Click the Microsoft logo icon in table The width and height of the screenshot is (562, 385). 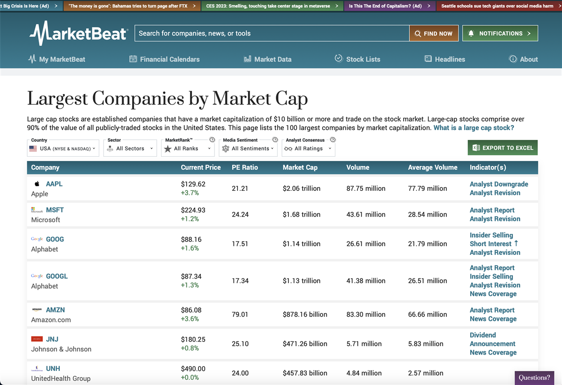pyautogui.click(x=37, y=210)
